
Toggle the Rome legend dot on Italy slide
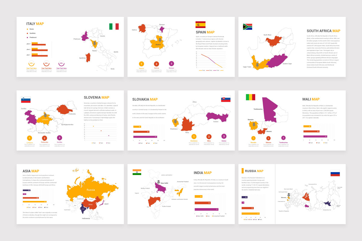[x=27, y=29]
